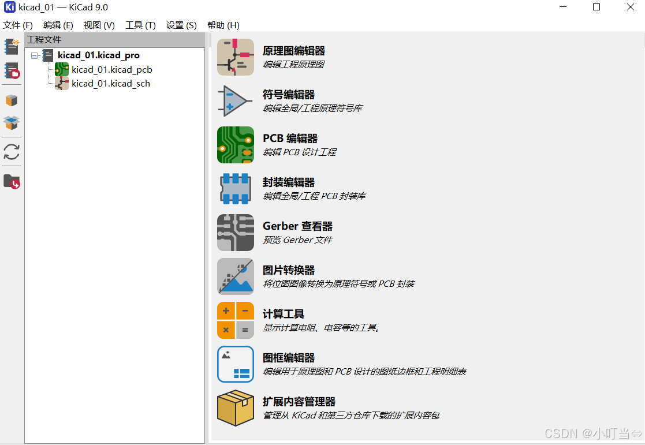Open the 文件 (F) menu
The width and height of the screenshot is (645, 445).
(18, 25)
